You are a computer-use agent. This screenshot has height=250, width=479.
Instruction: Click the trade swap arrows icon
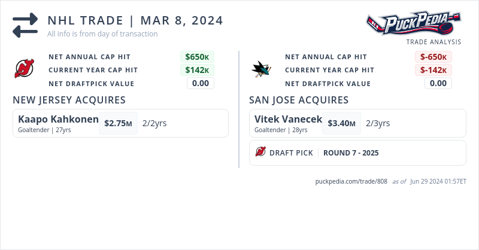coord(25,25)
